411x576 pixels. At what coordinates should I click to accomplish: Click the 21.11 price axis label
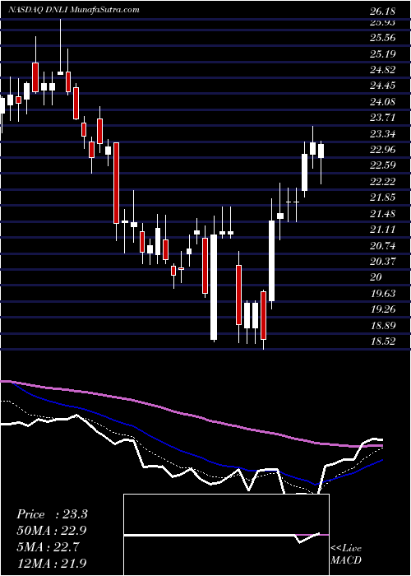383,230
